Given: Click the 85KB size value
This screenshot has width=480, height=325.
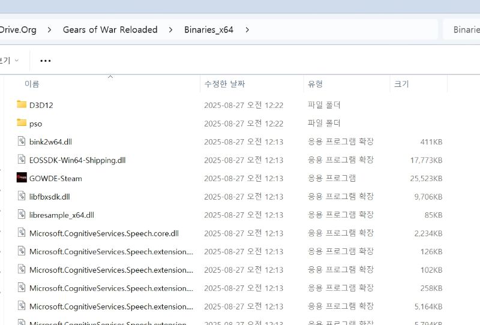Looking at the screenshot, I should [x=433, y=215].
